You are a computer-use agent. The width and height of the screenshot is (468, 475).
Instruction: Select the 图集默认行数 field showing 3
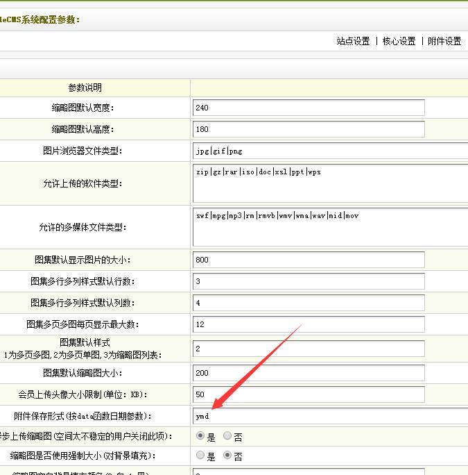pyautogui.click(x=309, y=281)
